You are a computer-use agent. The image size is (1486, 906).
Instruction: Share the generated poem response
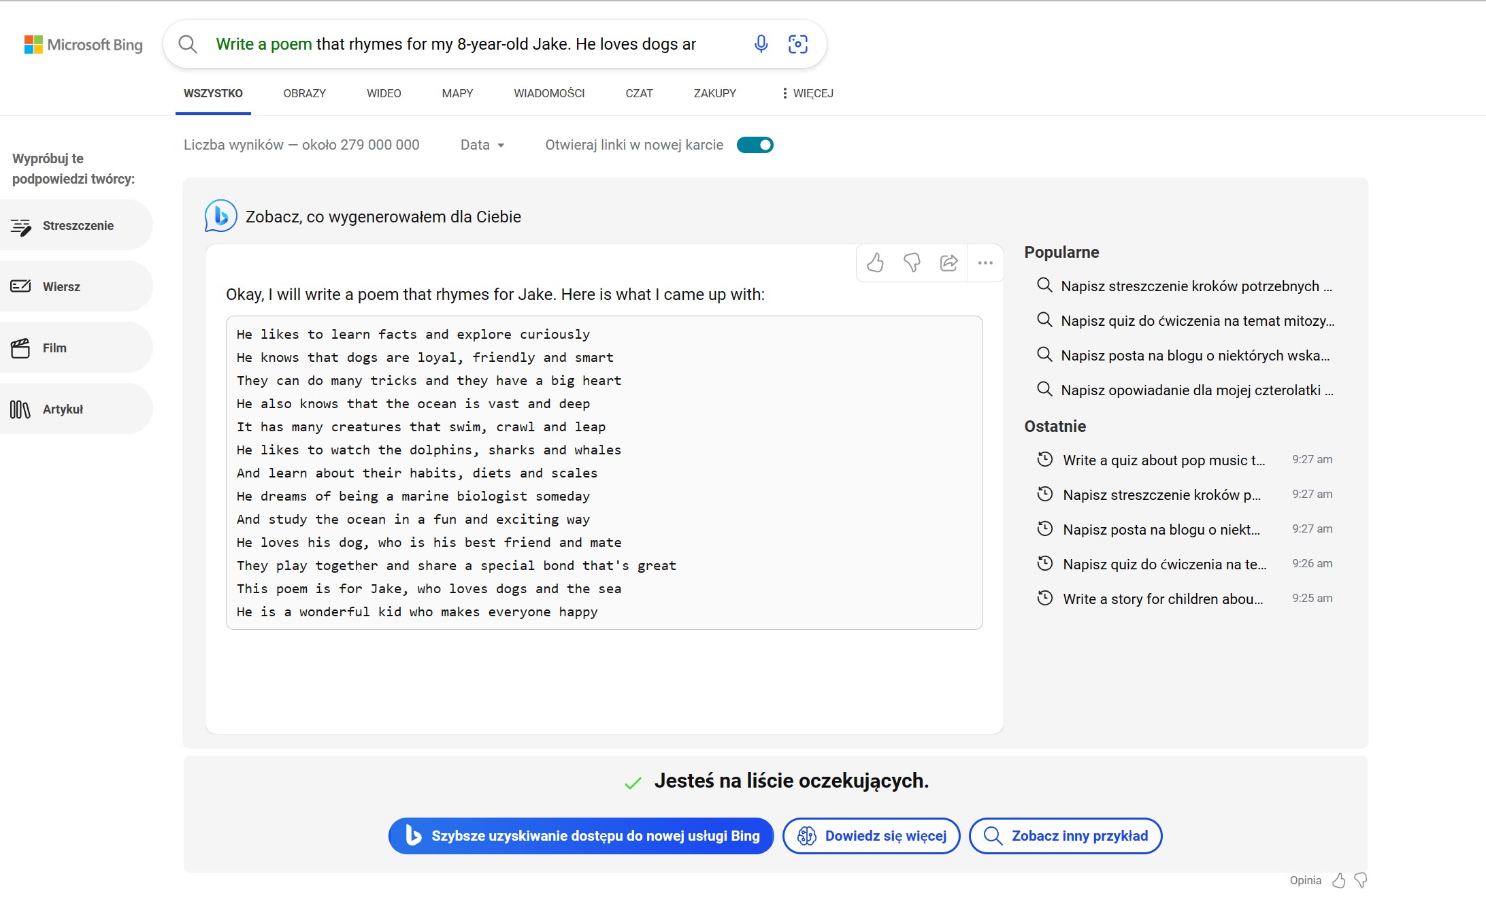948,263
